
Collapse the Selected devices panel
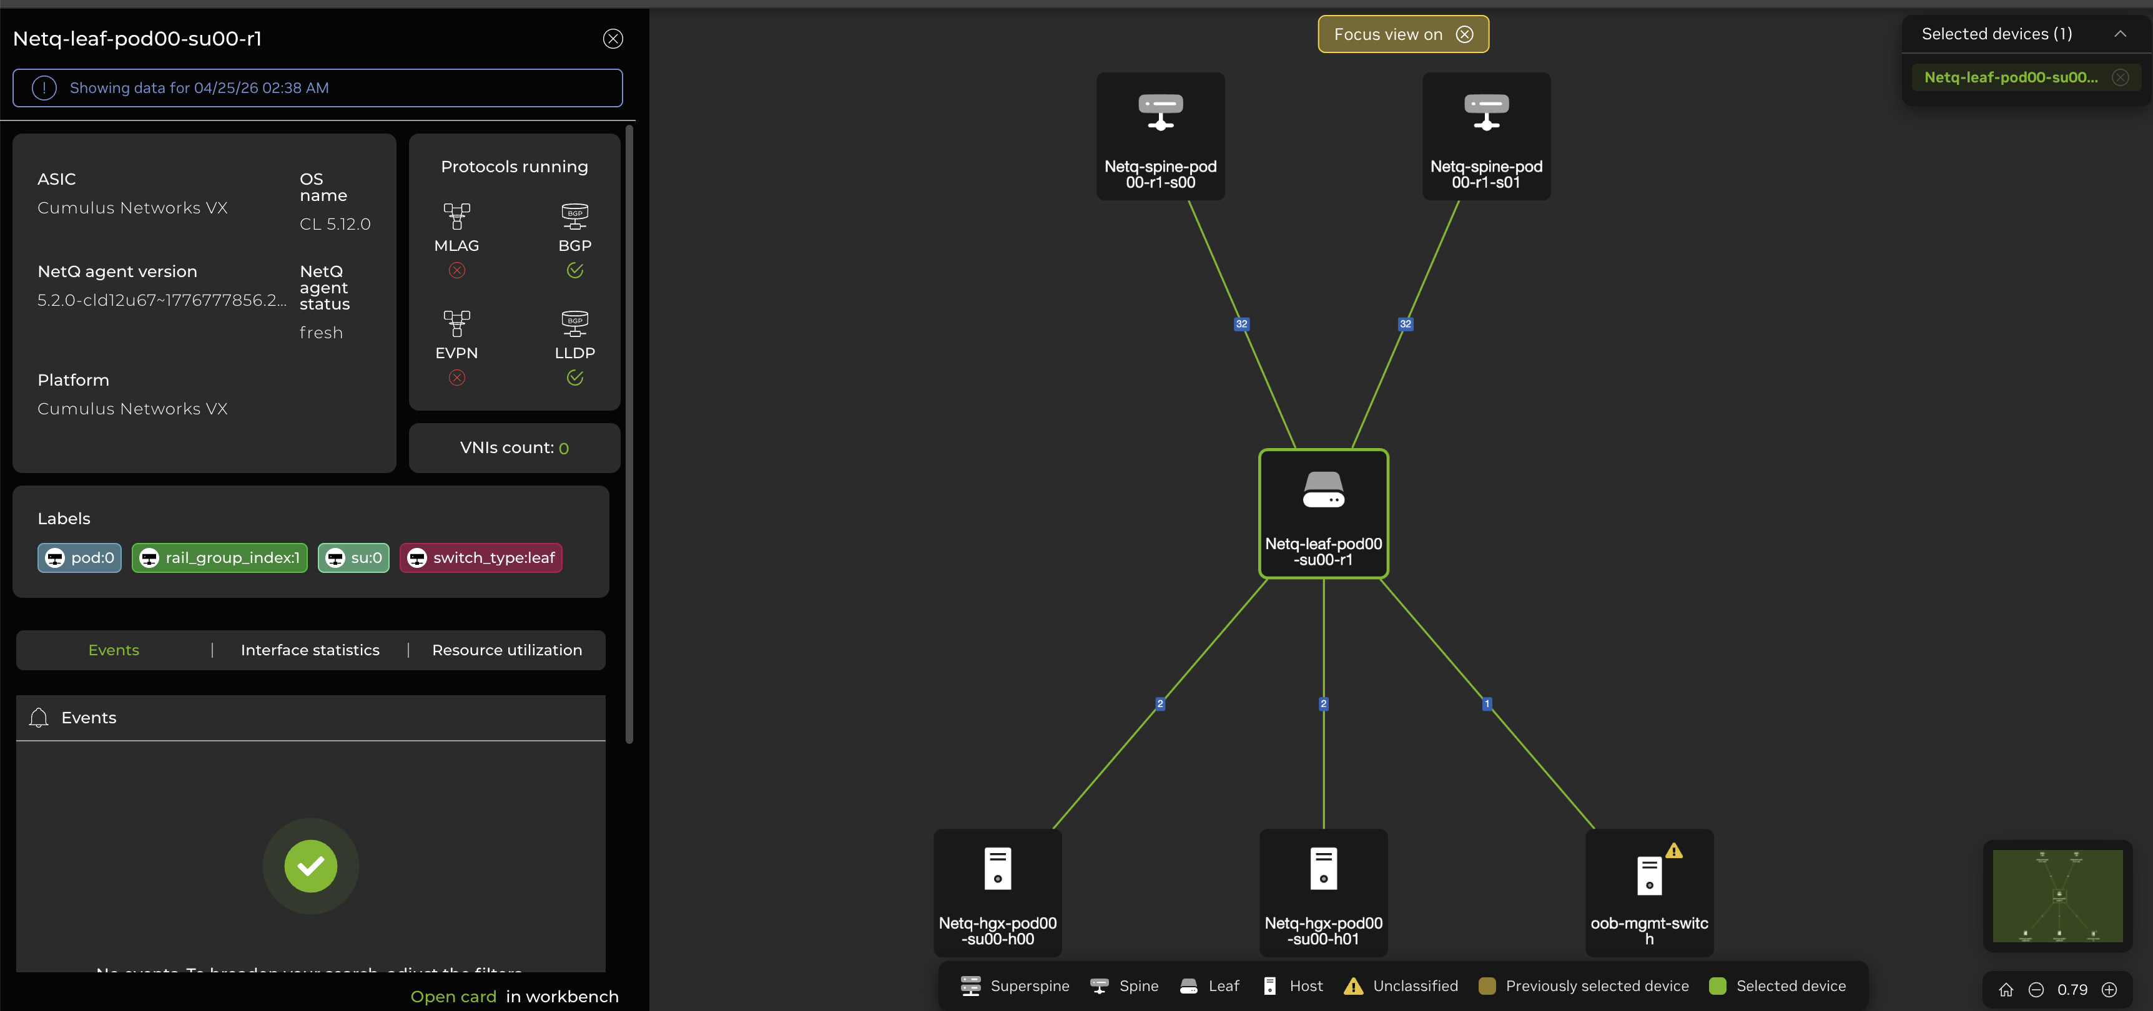click(x=2119, y=34)
